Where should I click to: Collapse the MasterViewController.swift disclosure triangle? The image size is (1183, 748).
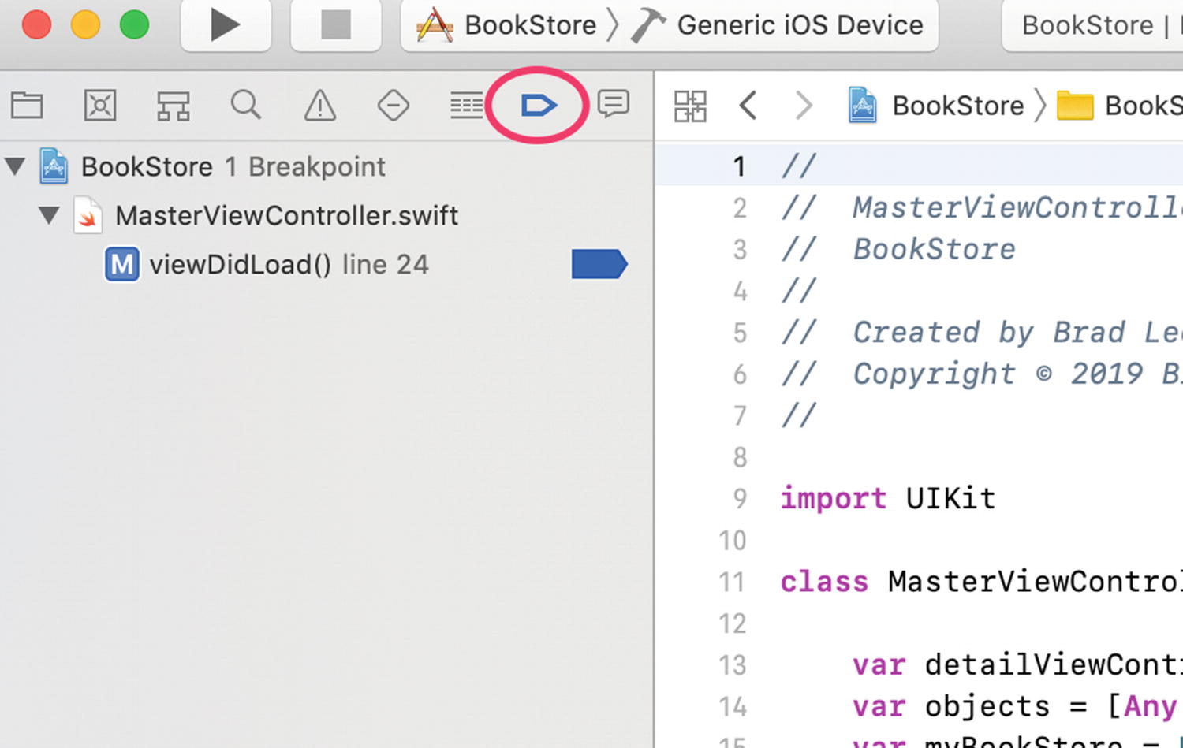(x=49, y=214)
